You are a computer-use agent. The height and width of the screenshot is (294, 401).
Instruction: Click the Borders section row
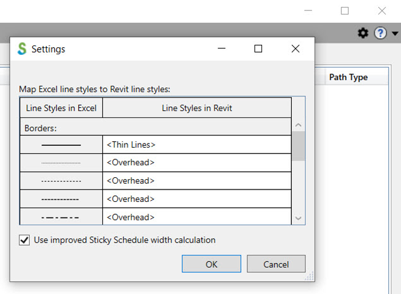tap(156, 127)
